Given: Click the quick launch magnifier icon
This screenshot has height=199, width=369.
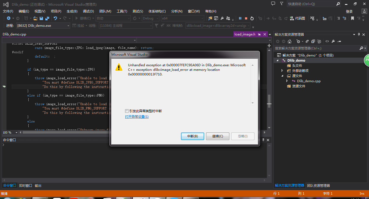Looking at the screenshot, I should coord(338,4).
